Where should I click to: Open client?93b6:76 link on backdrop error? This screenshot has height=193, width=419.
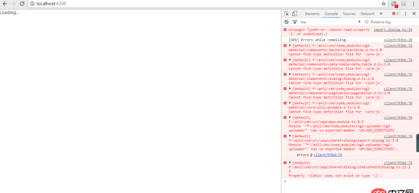(398, 45)
